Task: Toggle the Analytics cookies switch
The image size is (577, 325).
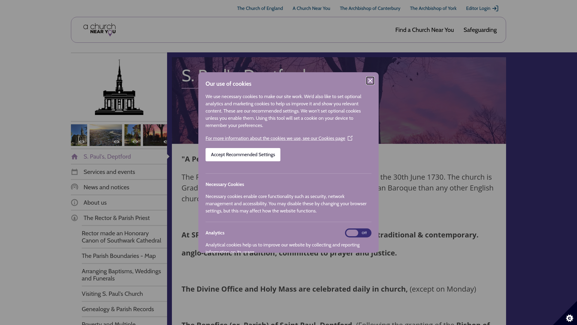Action: [358, 233]
